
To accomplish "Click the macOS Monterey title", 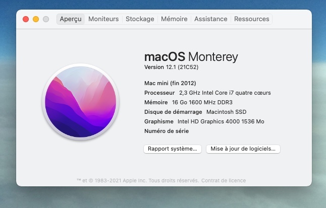I will [191, 56].
